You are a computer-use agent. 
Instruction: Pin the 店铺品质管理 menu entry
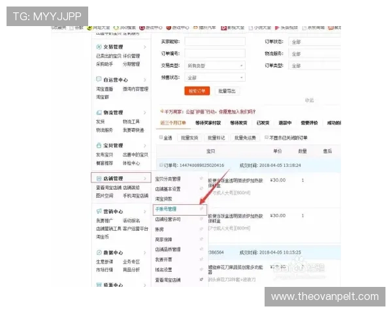coord(201,249)
